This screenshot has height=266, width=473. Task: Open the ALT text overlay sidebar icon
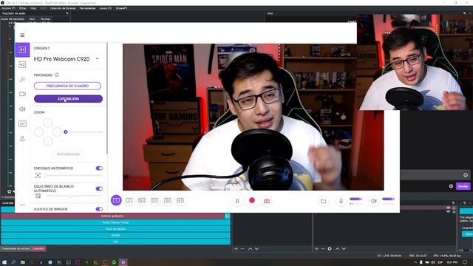(22, 123)
